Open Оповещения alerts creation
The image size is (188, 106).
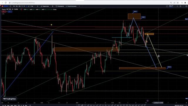pos(60,6)
